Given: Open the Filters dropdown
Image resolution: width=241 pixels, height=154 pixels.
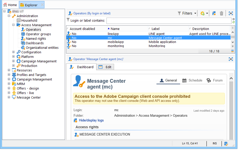Looking at the screenshot, I should (187, 13).
